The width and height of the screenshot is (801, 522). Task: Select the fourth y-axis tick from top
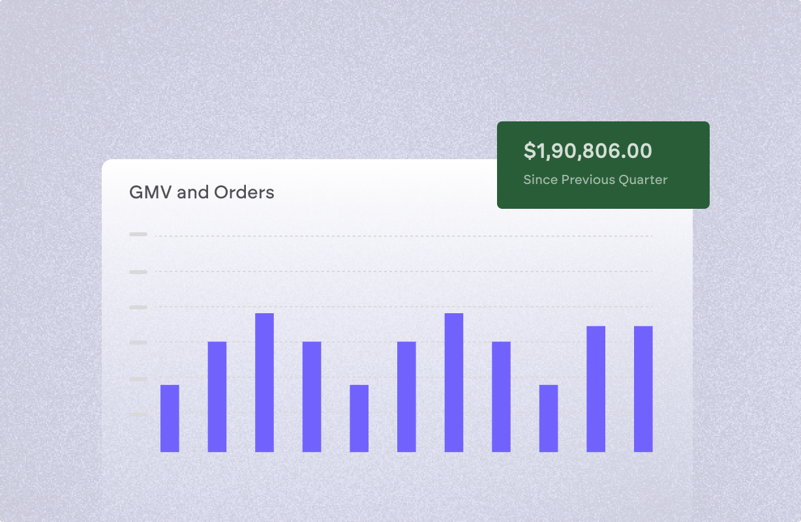coord(138,343)
